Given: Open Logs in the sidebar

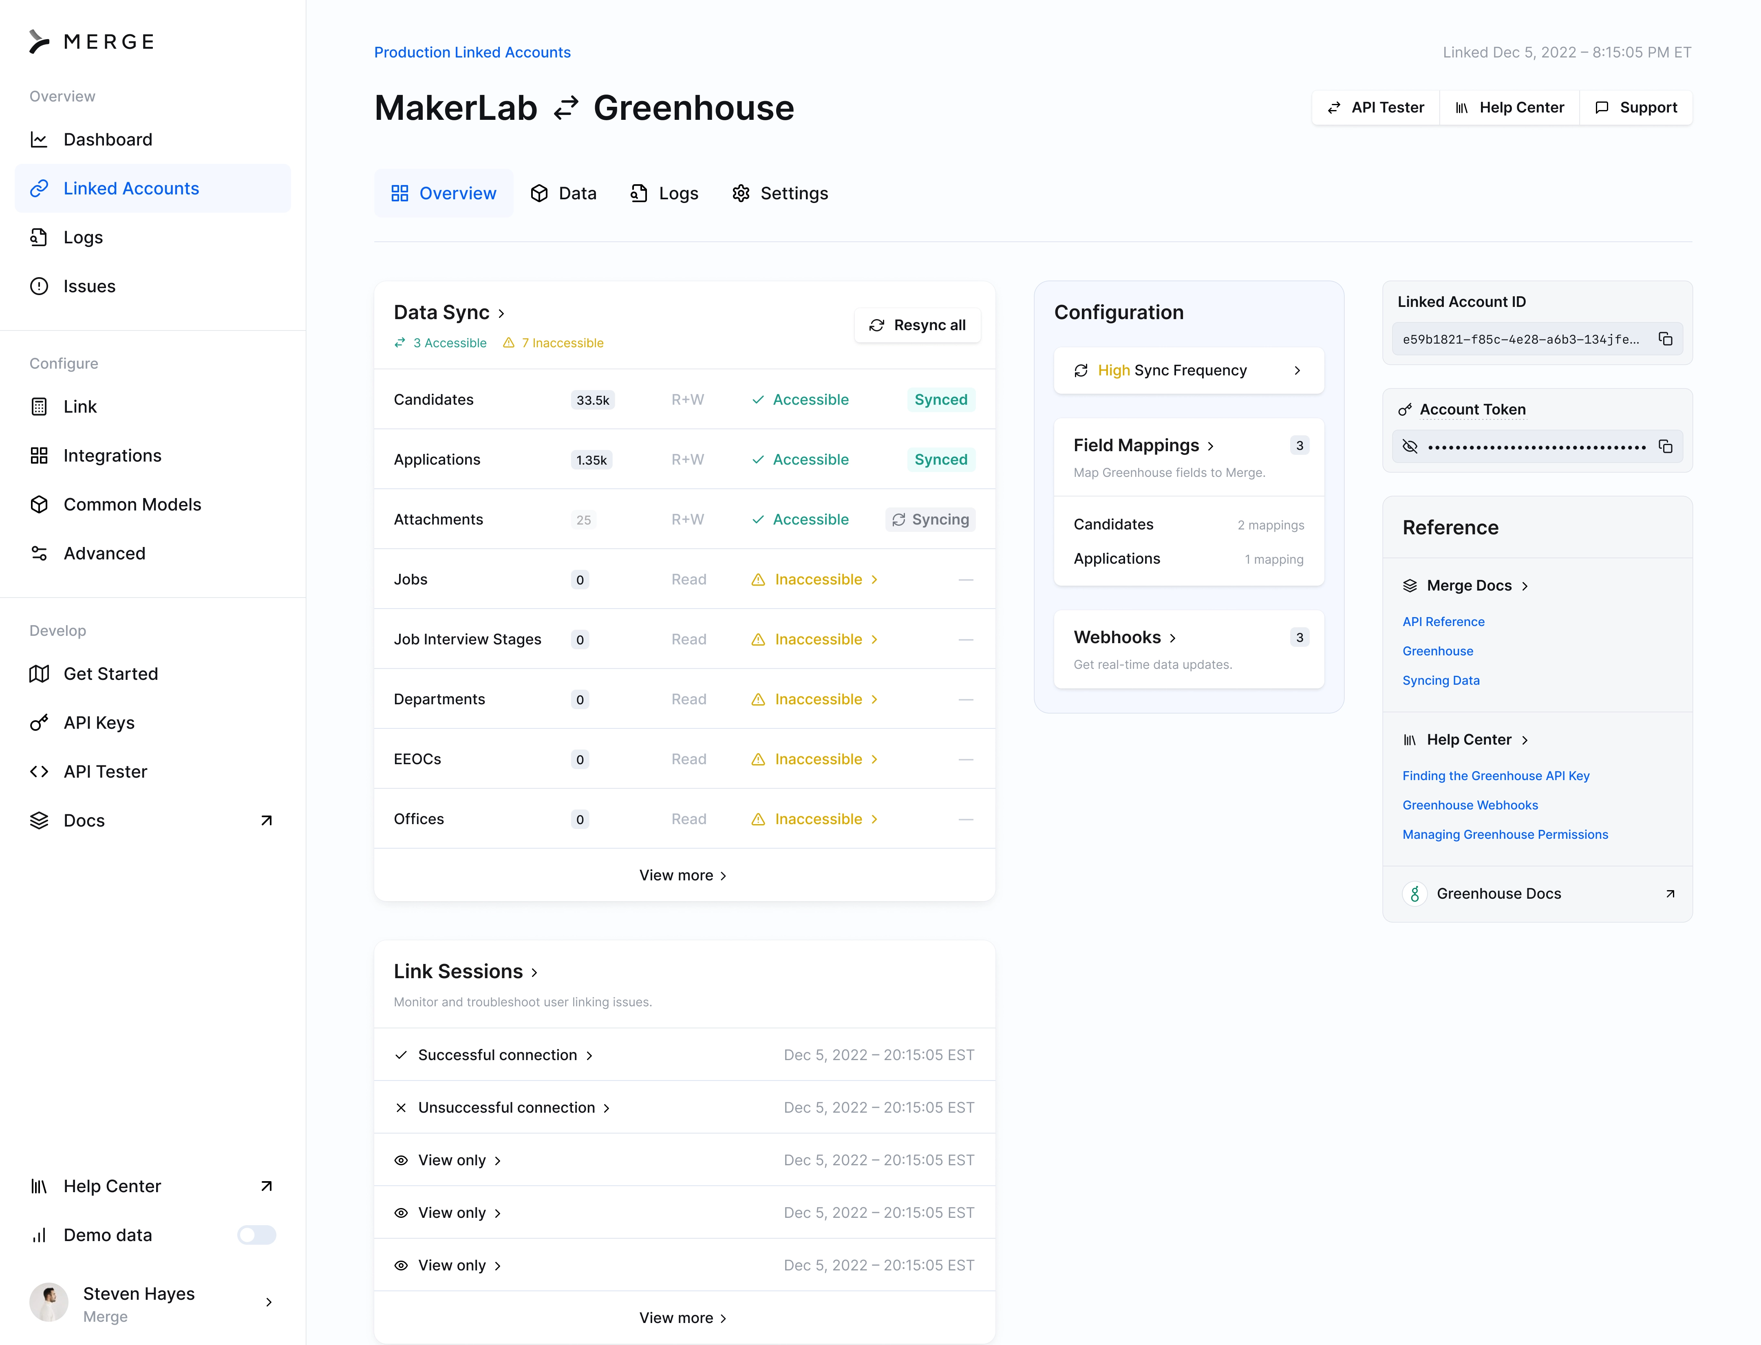Looking at the screenshot, I should pos(152,237).
